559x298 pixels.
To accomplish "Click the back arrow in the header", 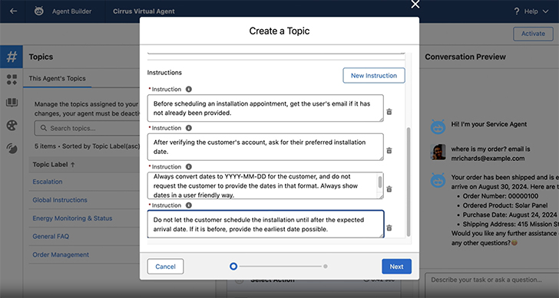I will tap(13, 11).
